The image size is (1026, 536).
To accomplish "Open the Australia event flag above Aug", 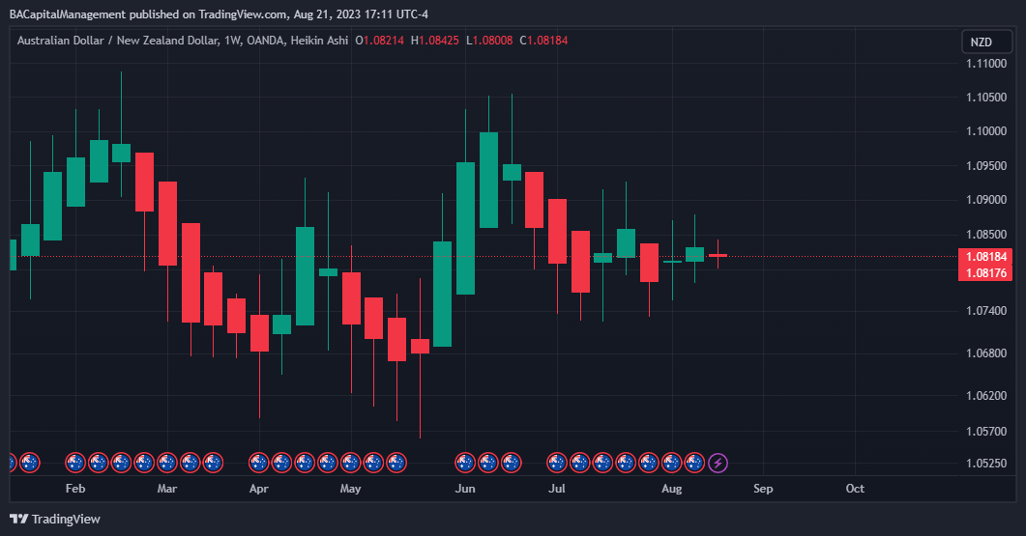I will click(x=671, y=463).
